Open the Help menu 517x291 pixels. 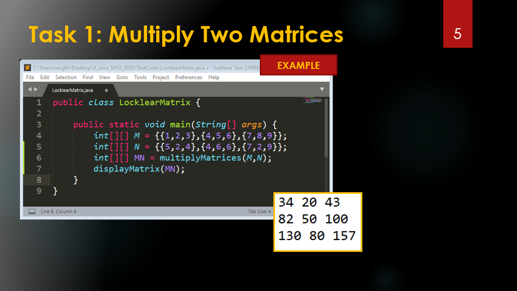pos(214,77)
